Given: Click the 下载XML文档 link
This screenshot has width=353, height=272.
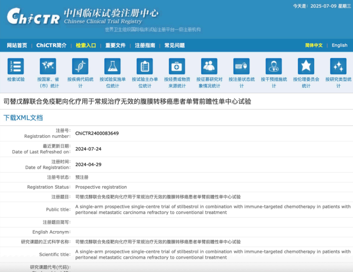Looking at the screenshot, I should tap(23, 118).
